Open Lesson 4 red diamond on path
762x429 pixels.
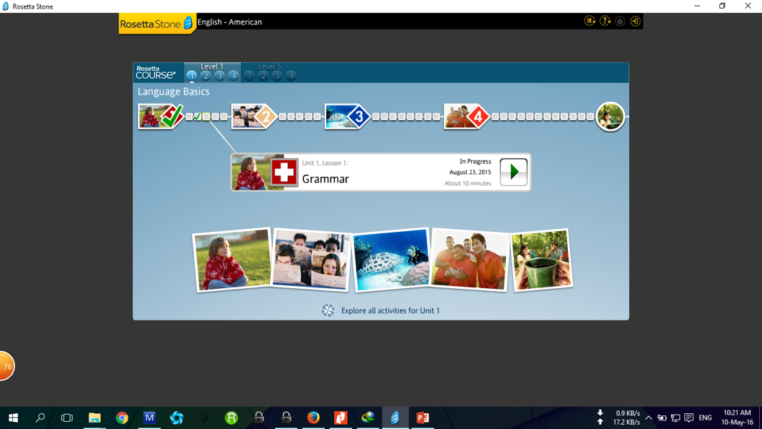point(467,116)
